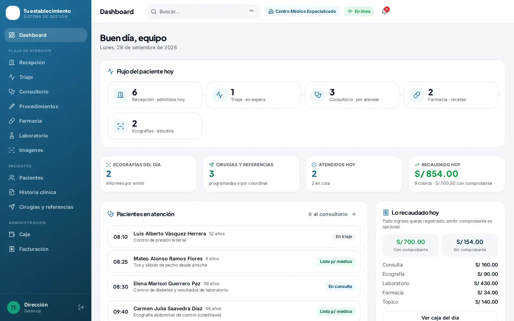Focus the Buscar search field
The height and width of the screenshot is (321, 514).
tap(203, 12)
